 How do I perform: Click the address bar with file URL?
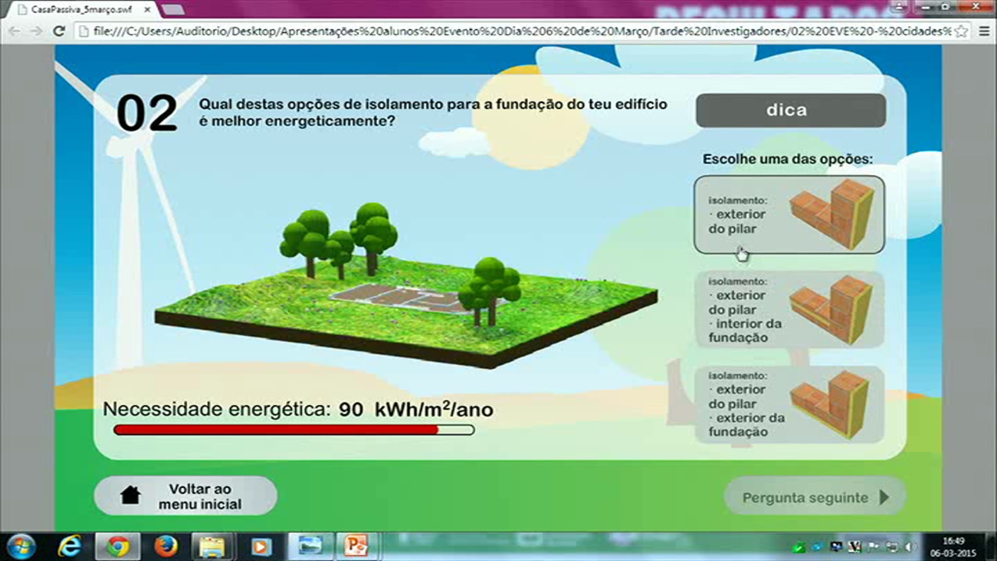pos(522,31)
